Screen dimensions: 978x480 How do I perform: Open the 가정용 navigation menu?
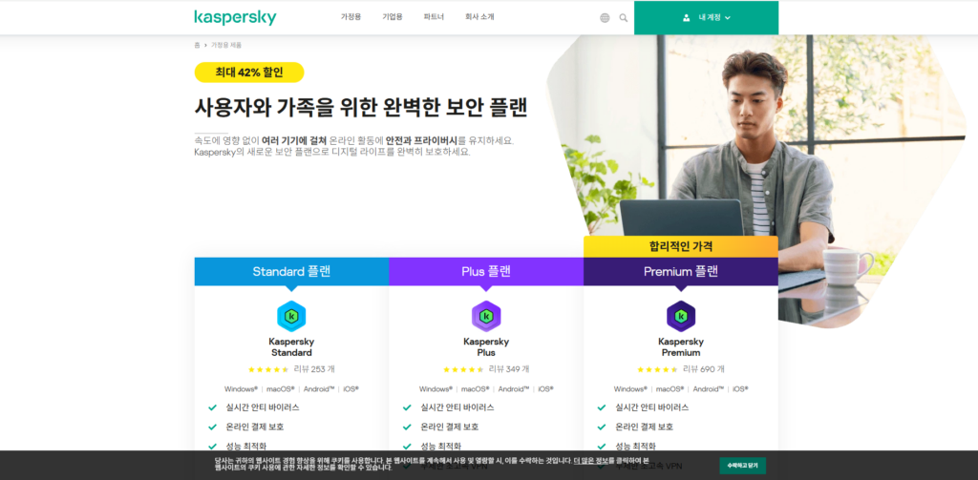pyautogui.click(x=351, y=17)
